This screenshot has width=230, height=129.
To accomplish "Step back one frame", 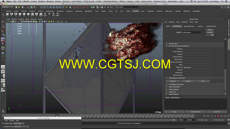I will click(208, 116).
